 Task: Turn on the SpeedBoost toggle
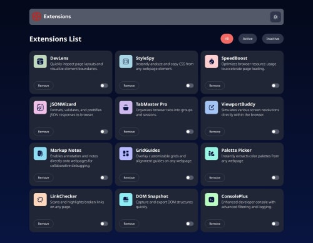coord(275,86)
